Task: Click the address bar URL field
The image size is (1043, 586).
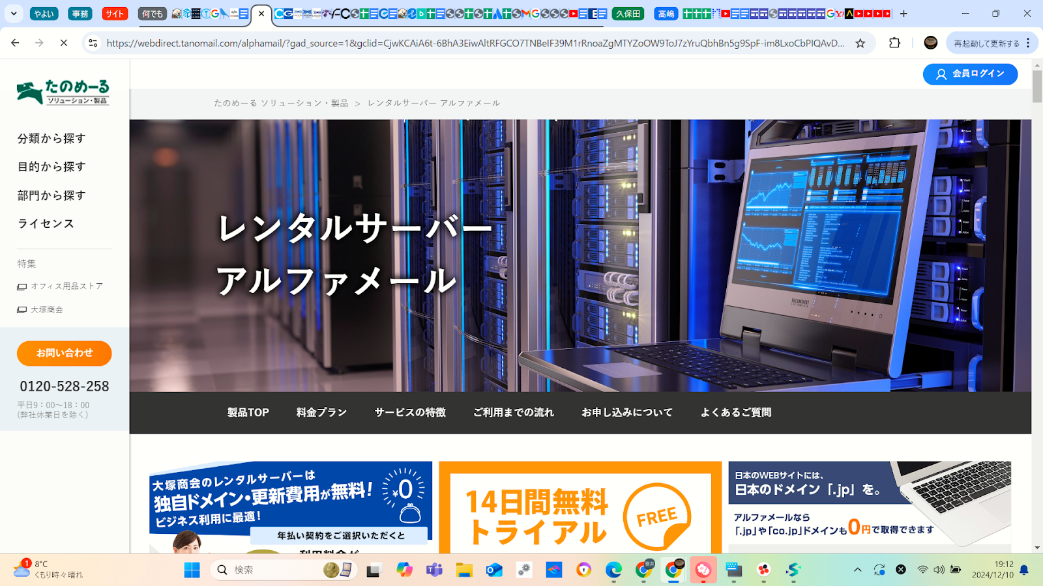Action: (476, 43)
